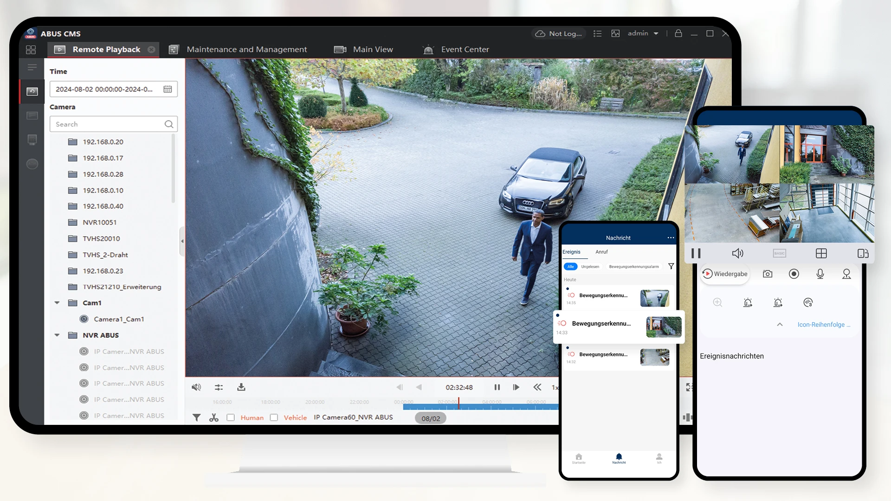Mute audio with the speaker icon
The height and width of the screenshot is (501, 891).
[196, 387]
